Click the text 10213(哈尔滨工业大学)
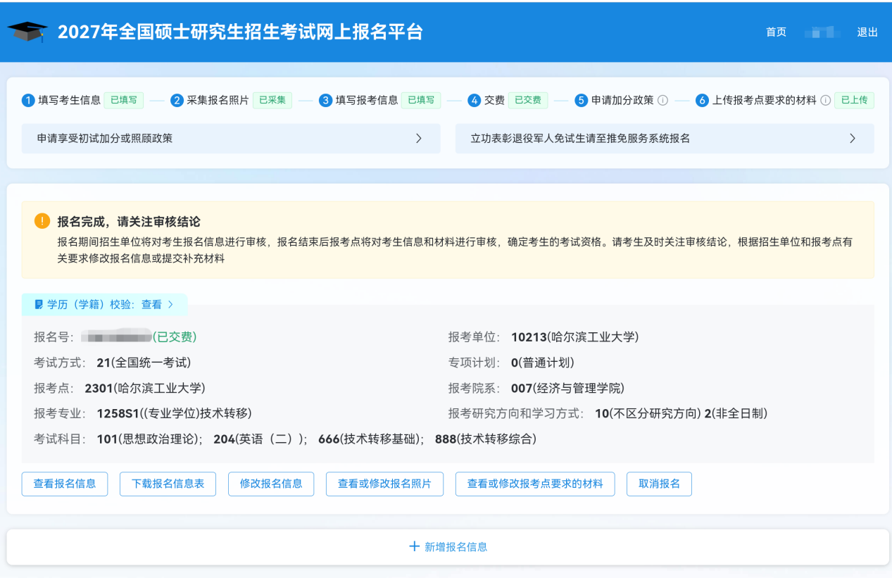Screen dimensions: 892x578 click(574, 337)
